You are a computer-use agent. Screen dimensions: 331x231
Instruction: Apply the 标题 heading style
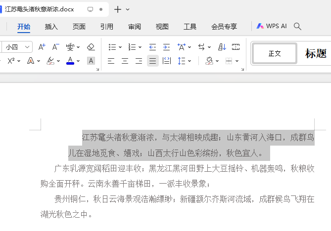point(315,53)
